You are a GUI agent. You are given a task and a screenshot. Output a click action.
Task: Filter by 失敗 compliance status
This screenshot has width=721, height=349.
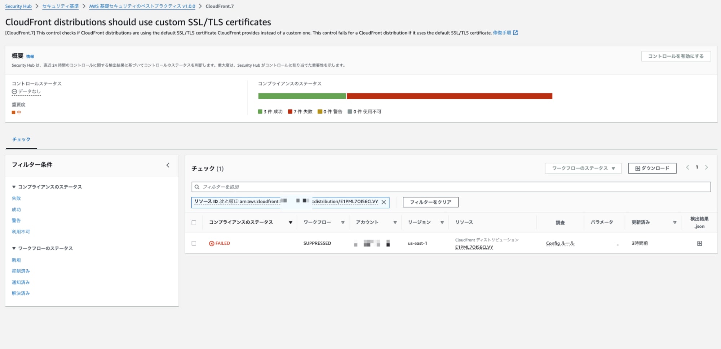[16, 198]
